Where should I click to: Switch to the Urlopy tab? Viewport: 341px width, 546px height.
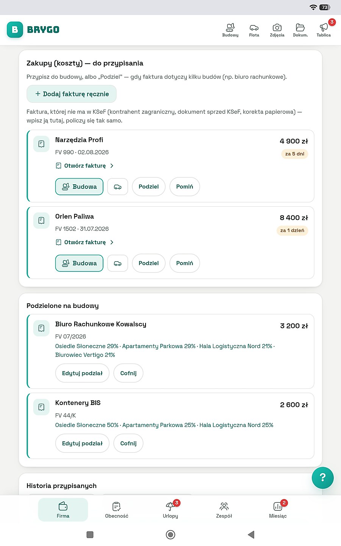170,510
